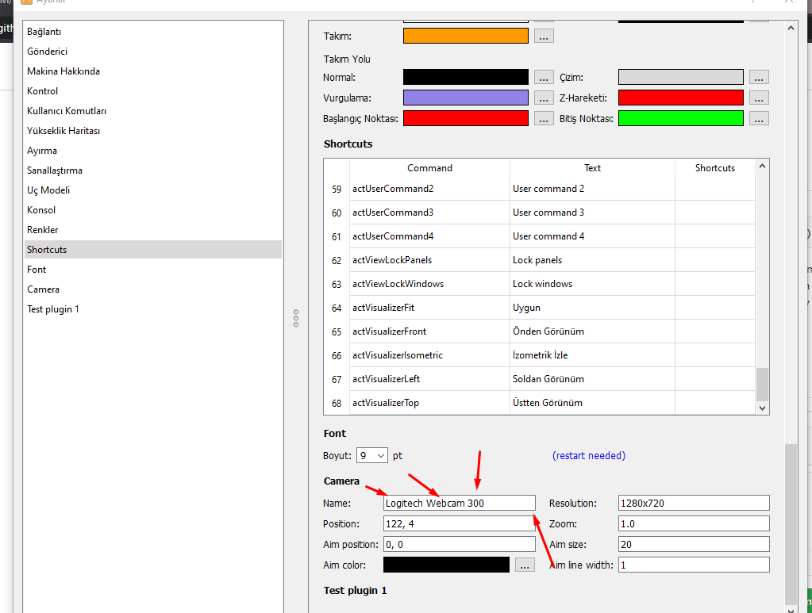Click the ... button beside Aim color
Viewport: 812px width, 613px height.
525,565
